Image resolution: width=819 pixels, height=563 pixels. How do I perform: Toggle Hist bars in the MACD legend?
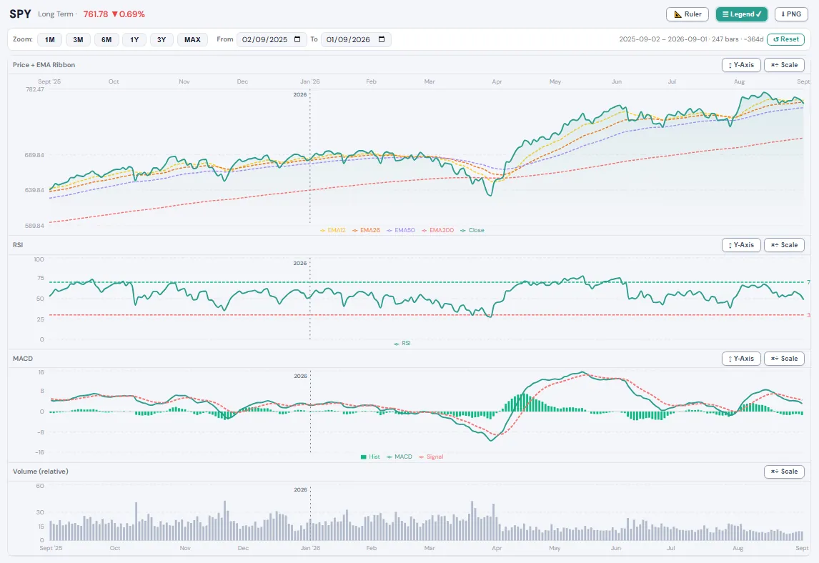coord(370,457)
